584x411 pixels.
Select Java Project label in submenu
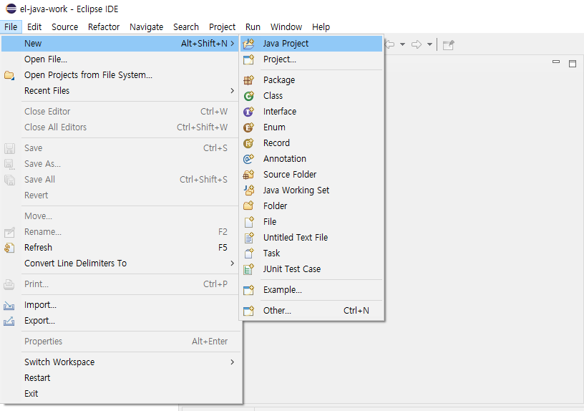click(x=286, y=44)
